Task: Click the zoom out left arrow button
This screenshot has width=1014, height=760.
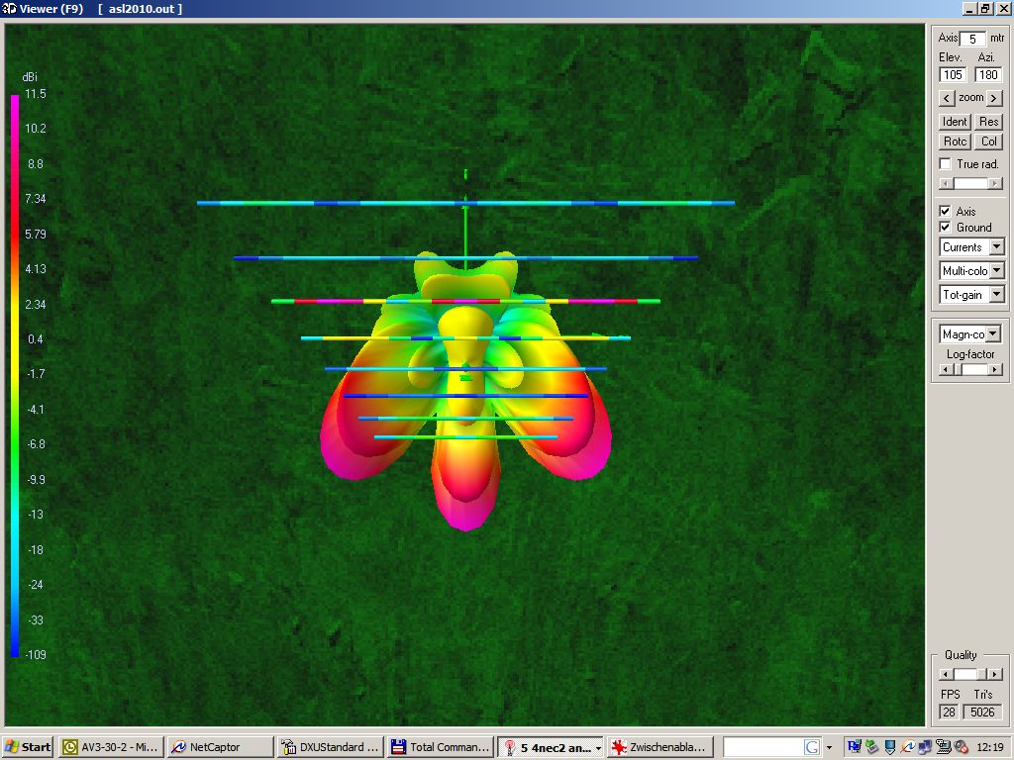Action: click(946, 98)
